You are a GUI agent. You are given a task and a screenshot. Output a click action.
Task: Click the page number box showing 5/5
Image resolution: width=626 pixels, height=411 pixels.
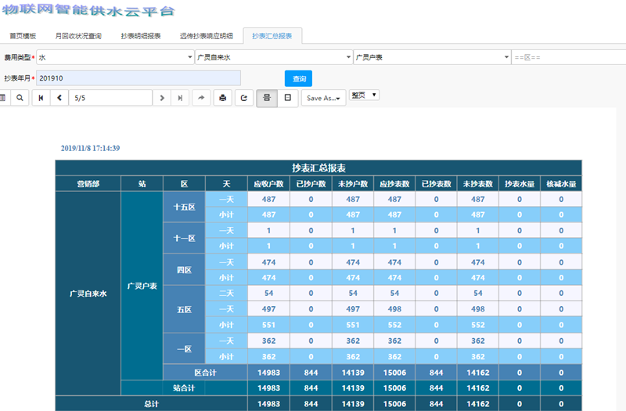(110, 98)
